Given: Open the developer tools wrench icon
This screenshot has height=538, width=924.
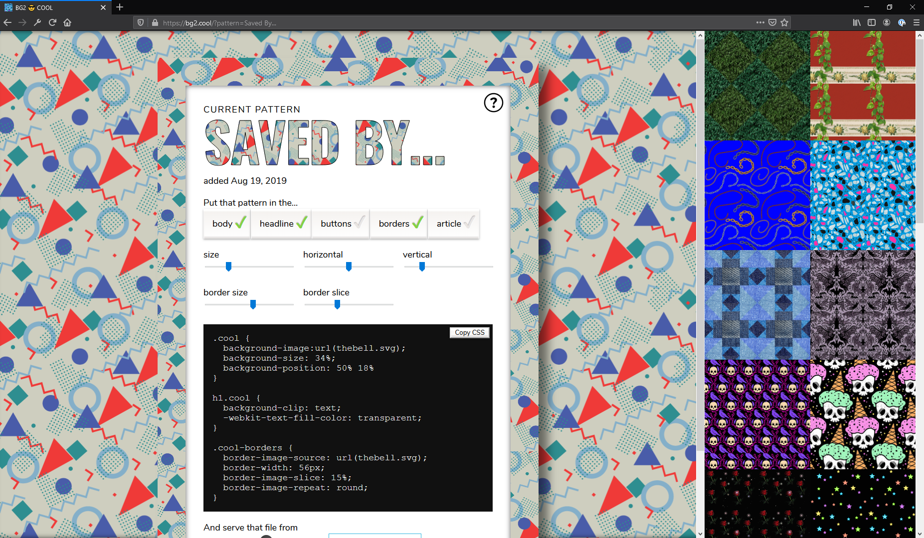Looking at the screenshot, I should (x=37, y=22).
